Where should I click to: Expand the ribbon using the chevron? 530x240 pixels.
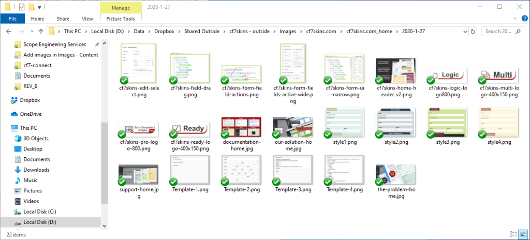point(514,19)
